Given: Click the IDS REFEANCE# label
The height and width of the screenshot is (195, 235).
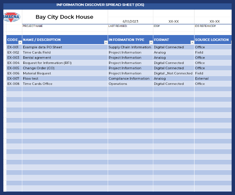Looking at the screenshot, I should click(205, 26).
